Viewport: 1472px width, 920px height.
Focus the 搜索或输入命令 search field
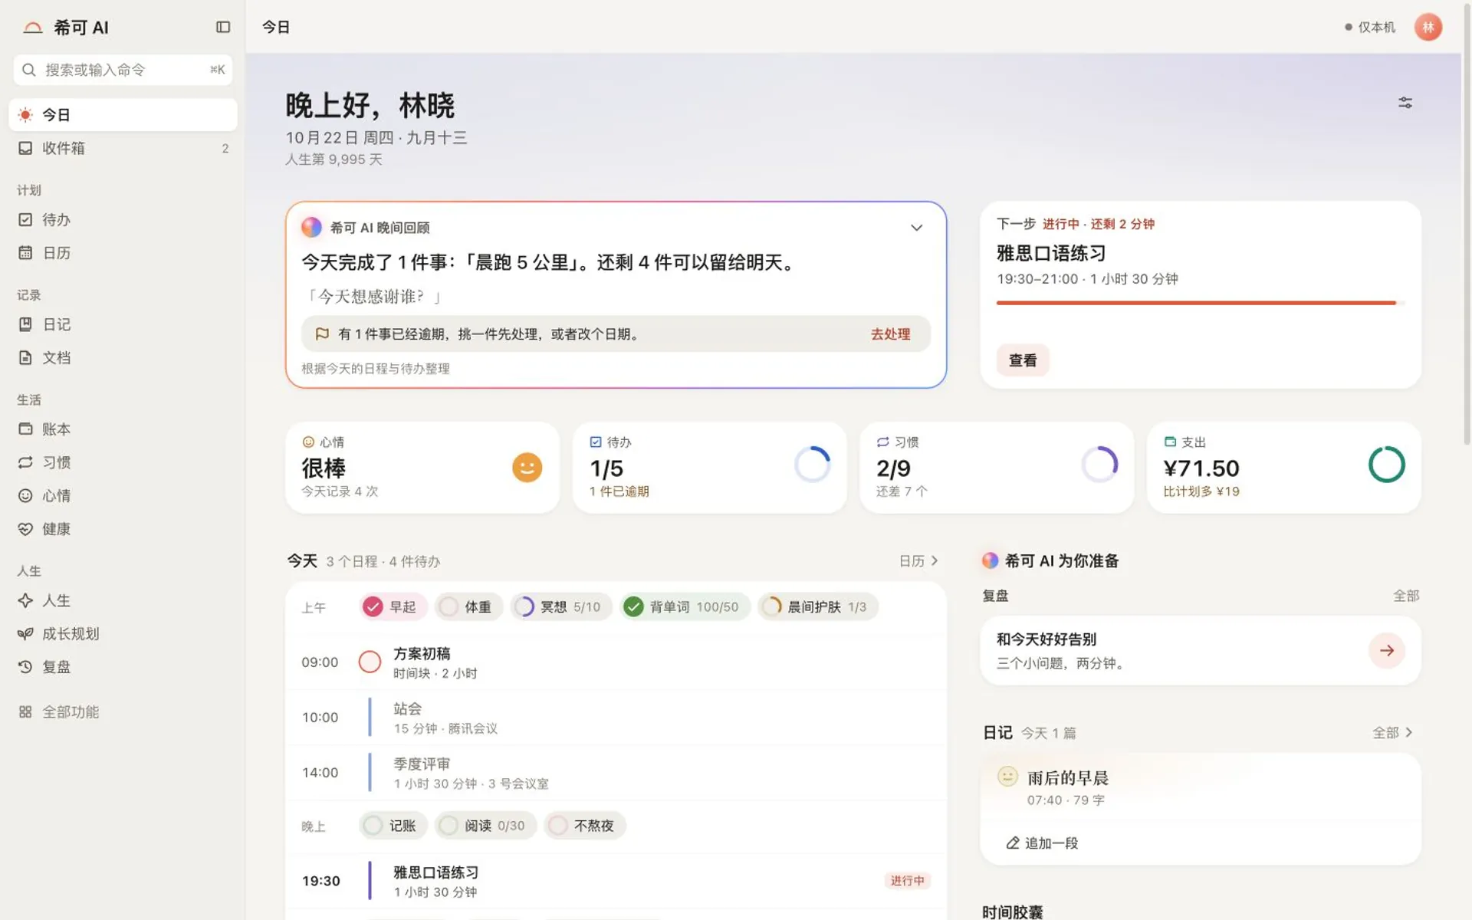(x=123, y=70)
